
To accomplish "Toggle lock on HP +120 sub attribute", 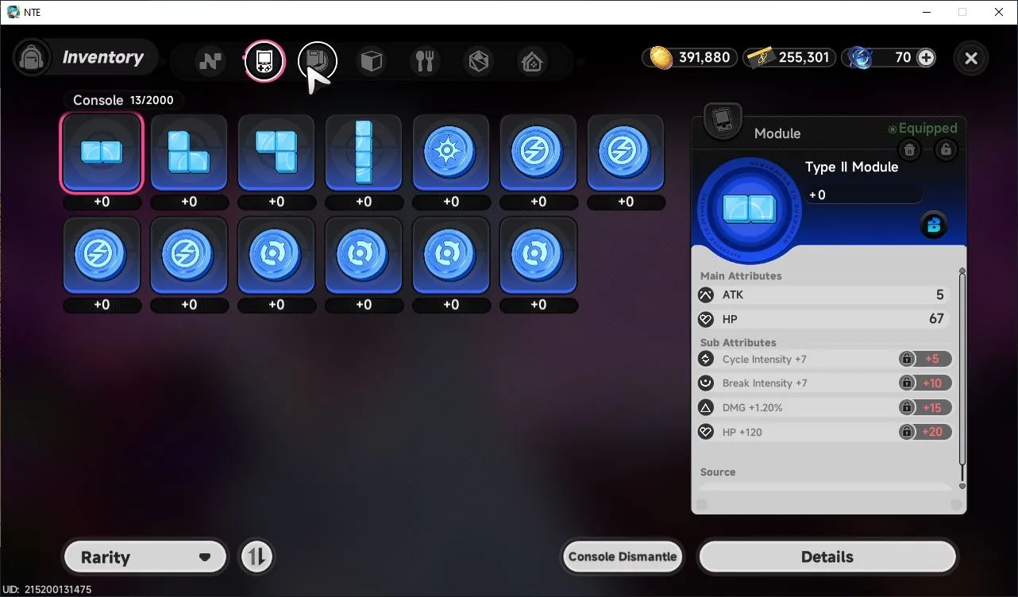I will pyautogui.click(x=906, y=432).
